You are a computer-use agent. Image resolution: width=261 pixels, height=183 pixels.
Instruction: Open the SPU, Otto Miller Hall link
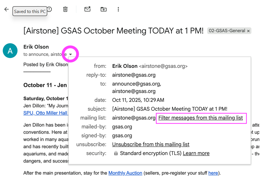pos(45,113)
